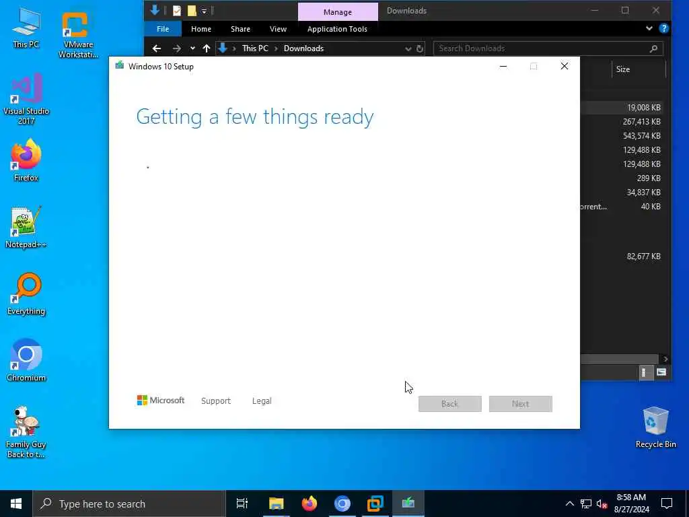This screenshot has width=689, height=517.
Task: Launch Visual Studio 2017 desktop shortcut
Action: click(26, 99)
